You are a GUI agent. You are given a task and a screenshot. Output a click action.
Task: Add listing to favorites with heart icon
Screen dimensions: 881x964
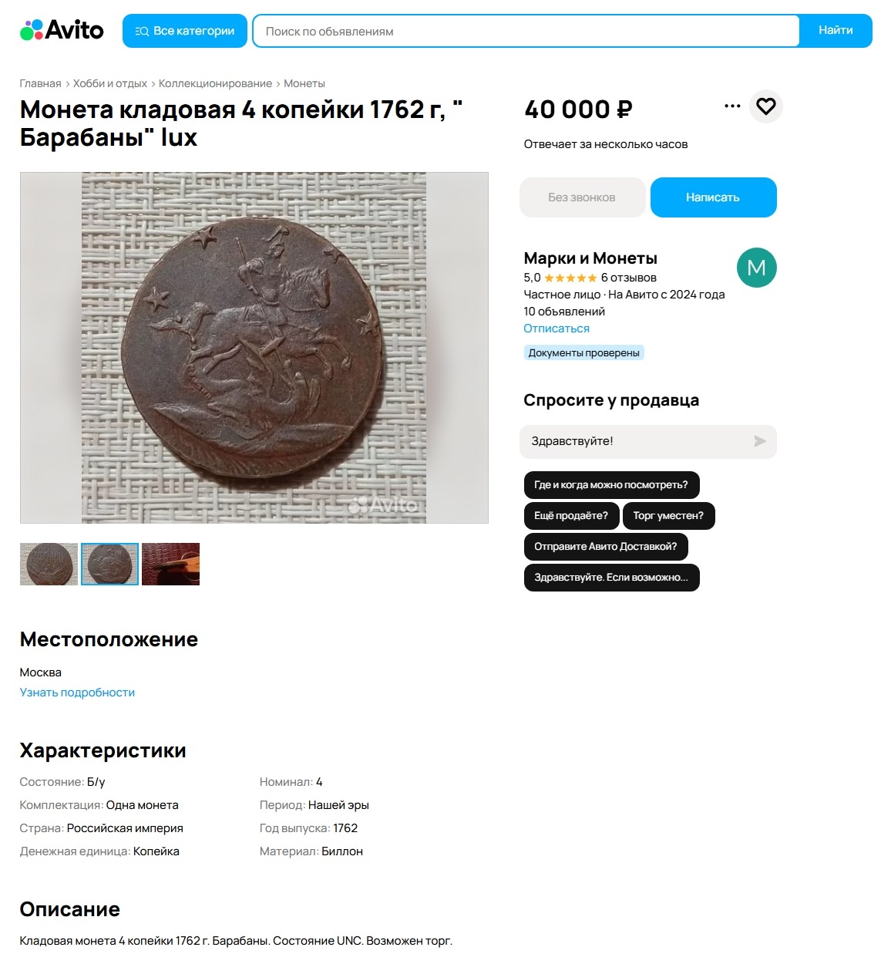point(765,106)
